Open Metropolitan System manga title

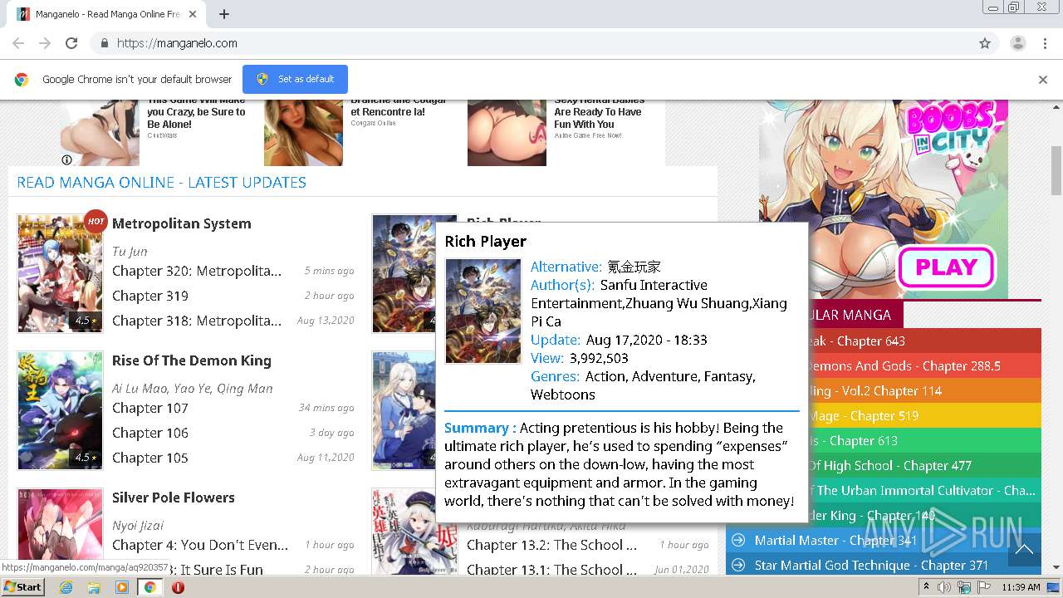coord(181,223)
